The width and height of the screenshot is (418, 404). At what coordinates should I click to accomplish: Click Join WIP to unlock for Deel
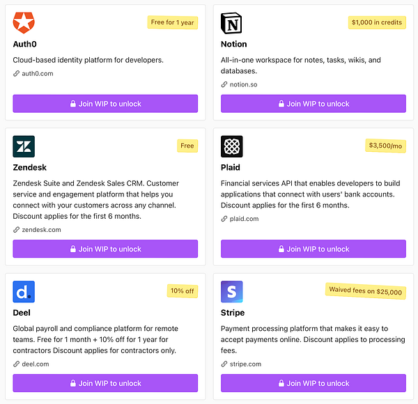pos(105,383)
